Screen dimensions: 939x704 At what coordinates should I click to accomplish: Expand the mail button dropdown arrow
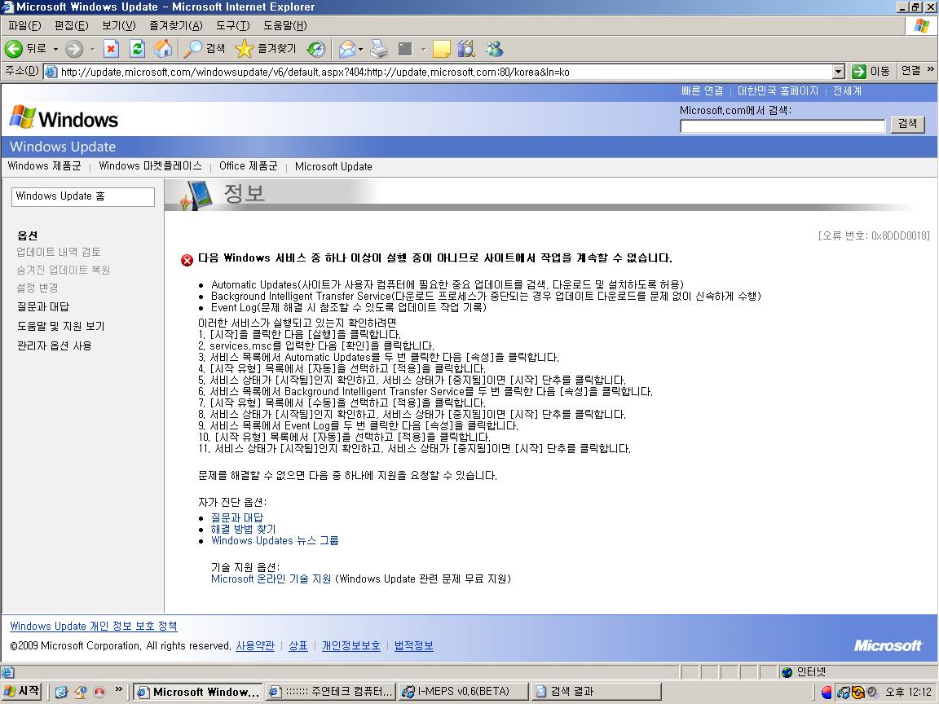coord(360,49)
